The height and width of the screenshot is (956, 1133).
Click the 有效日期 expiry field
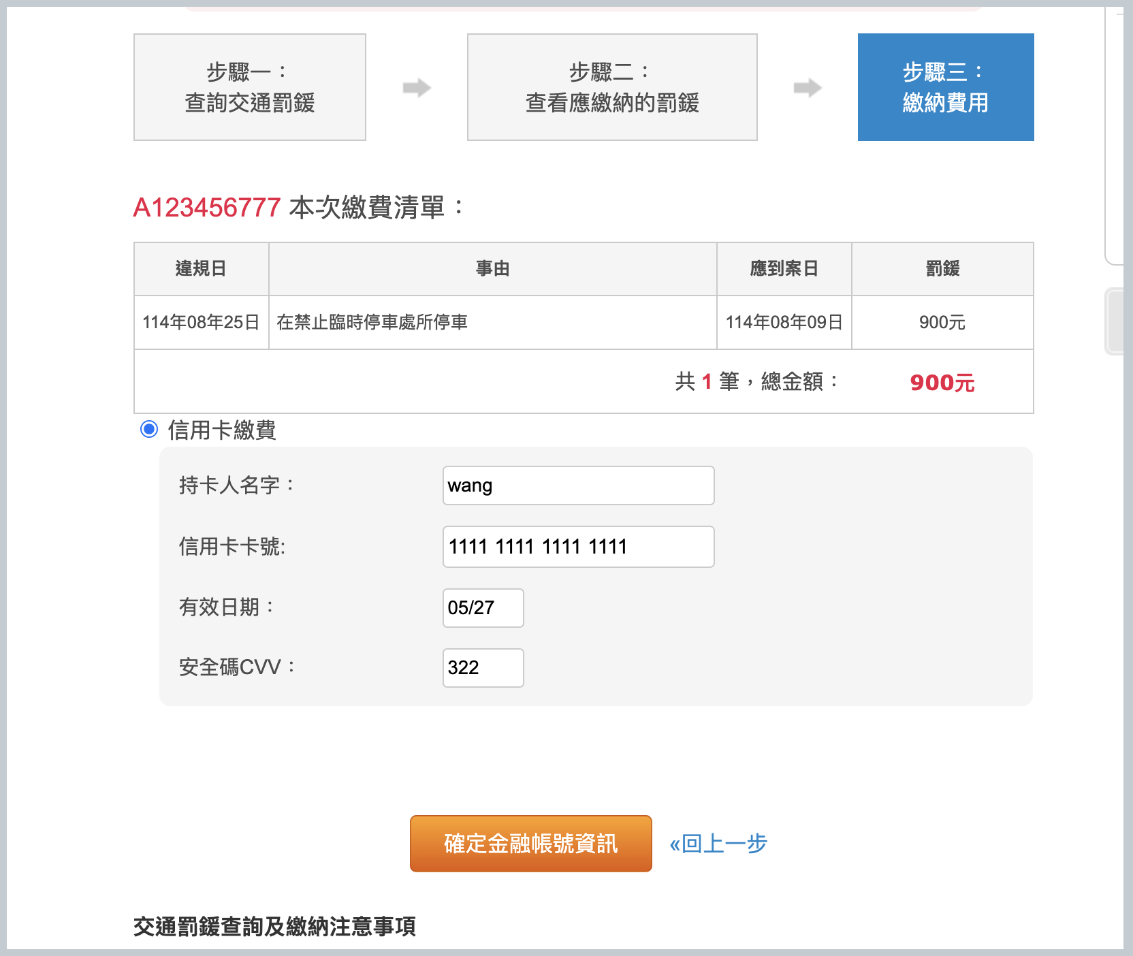tap(483, 608)
